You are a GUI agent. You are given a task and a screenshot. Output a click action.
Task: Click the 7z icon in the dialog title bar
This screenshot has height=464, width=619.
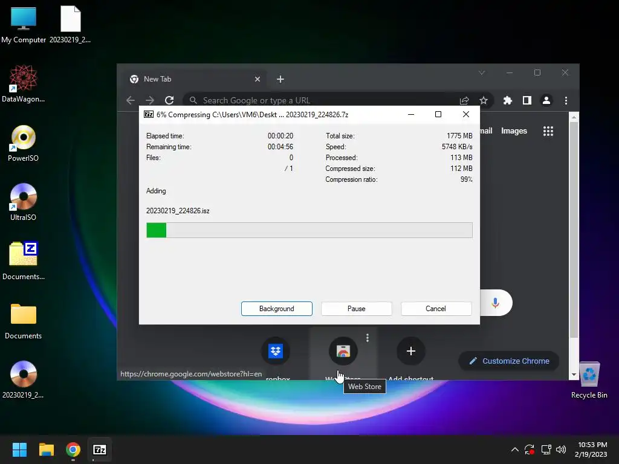pyautogui.click(x=149, y=114)
